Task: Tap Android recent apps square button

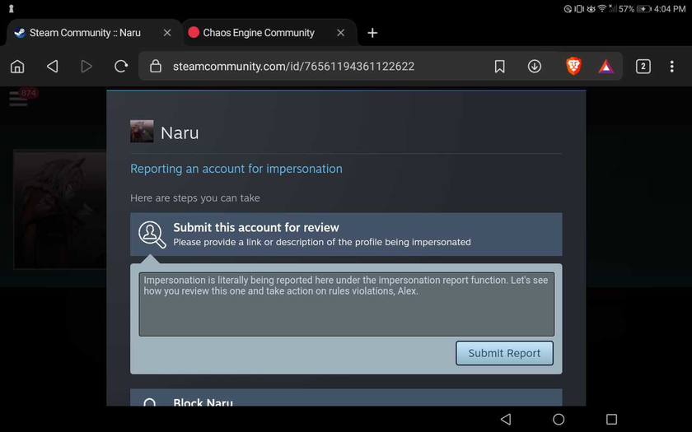Action: 611,419
